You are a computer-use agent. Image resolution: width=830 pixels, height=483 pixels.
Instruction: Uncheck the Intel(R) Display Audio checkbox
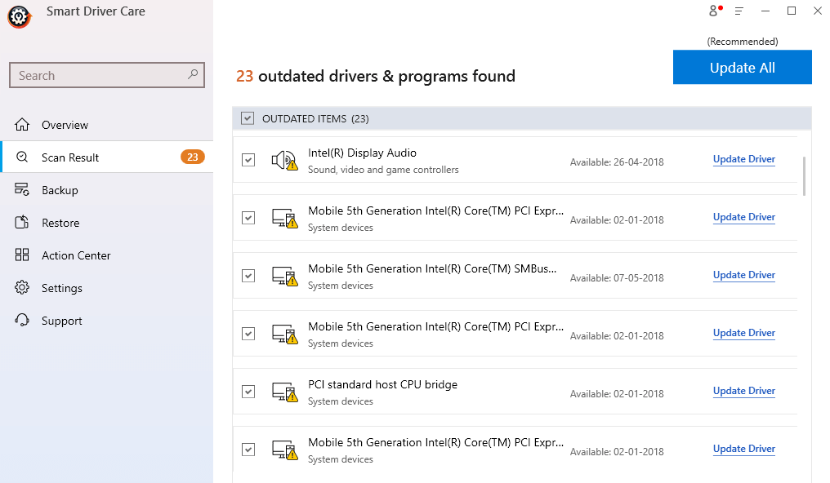coord(248,160)
